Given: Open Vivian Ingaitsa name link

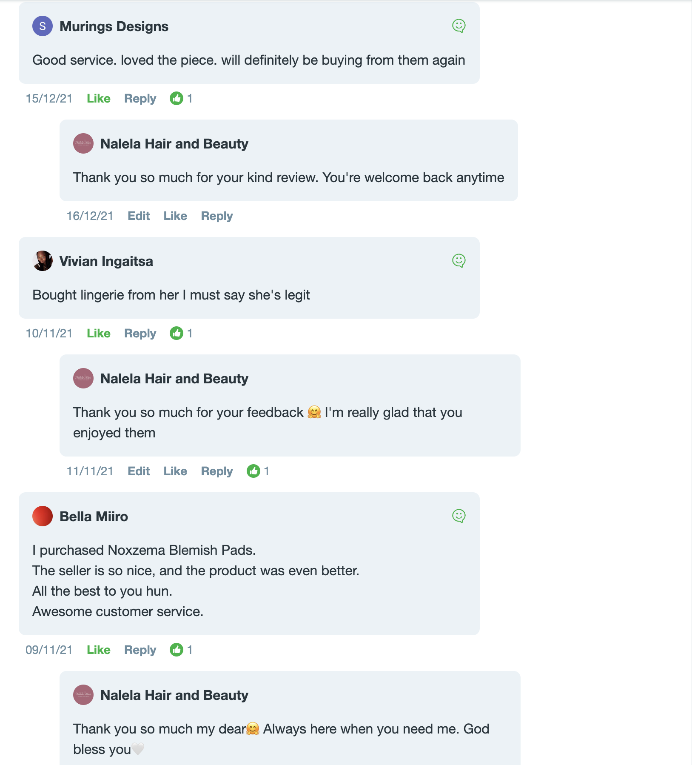Looking at the screenshot, I should [x=106, y=261].
